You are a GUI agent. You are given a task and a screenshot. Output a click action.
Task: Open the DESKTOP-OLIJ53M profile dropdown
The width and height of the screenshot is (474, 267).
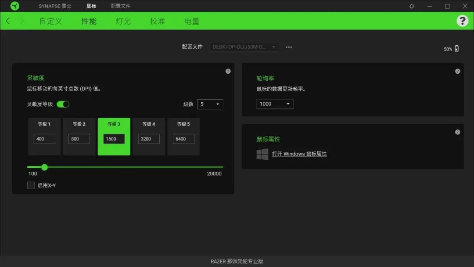[244, 47]
